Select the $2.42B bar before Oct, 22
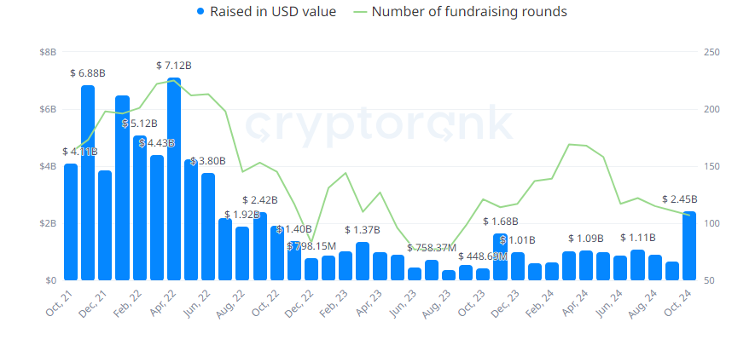The image size is (755, 351). point(260,246)
